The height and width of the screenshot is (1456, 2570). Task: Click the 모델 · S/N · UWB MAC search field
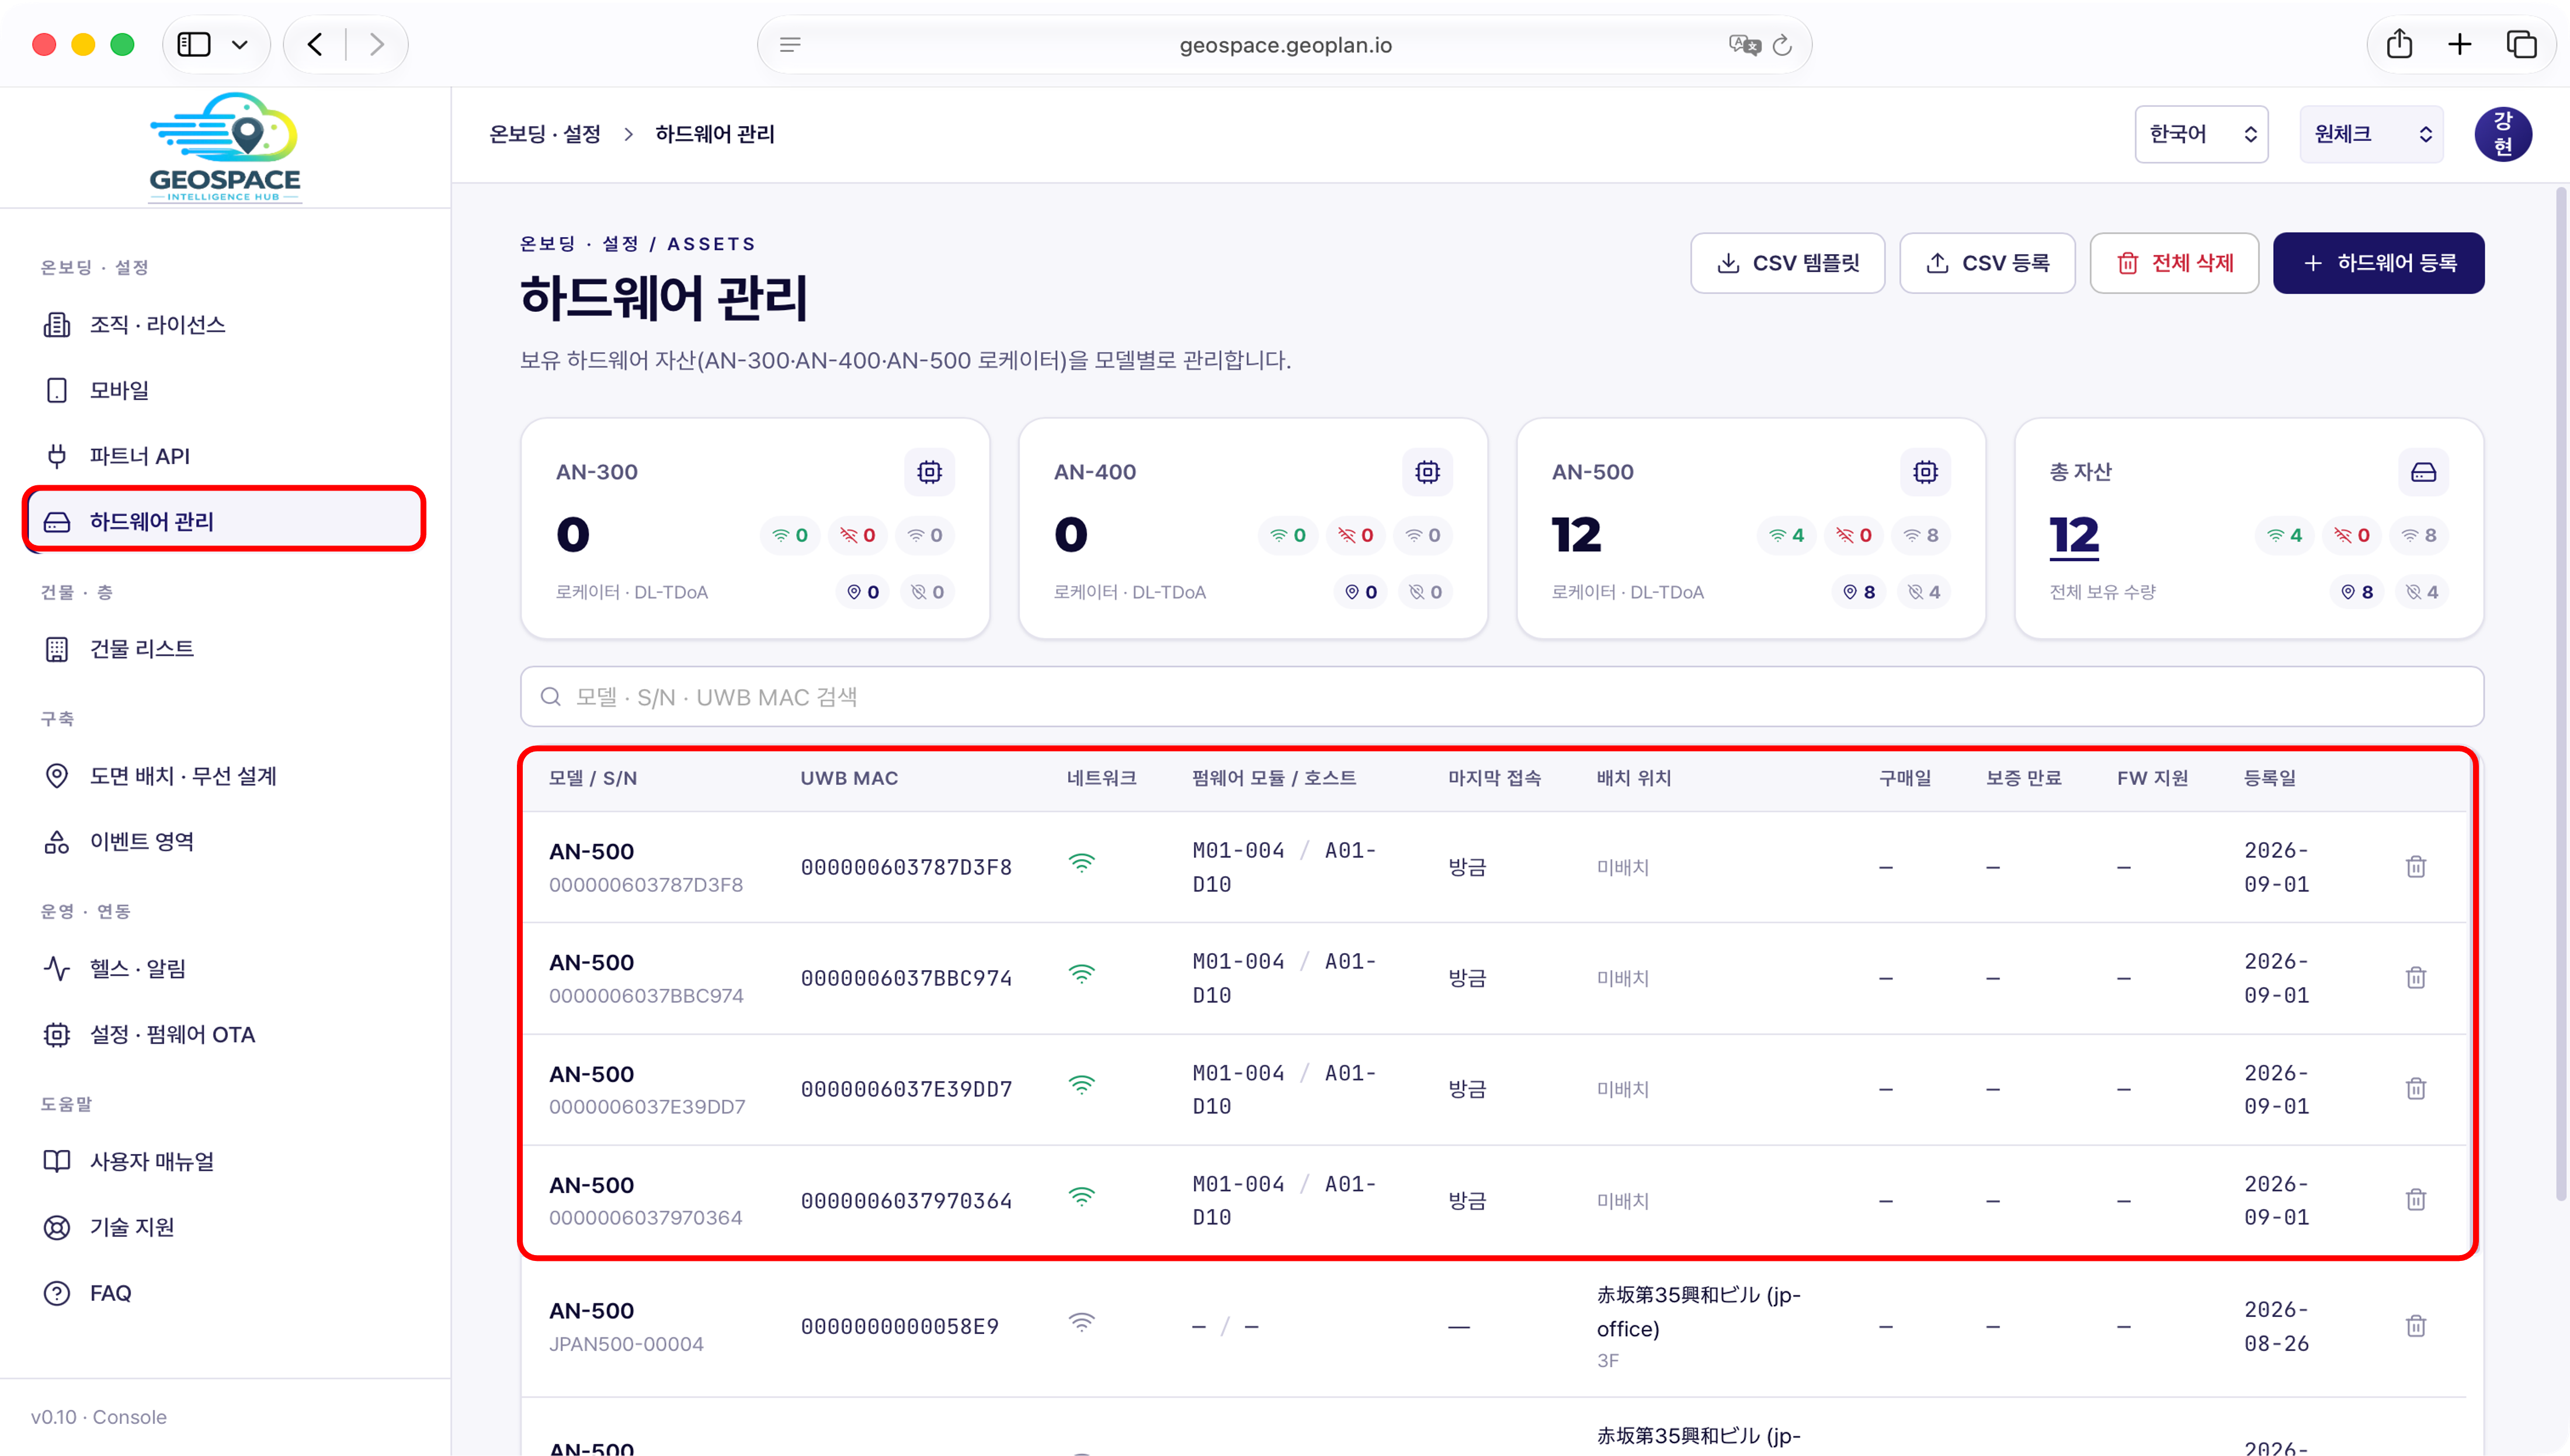(1502, 697)
